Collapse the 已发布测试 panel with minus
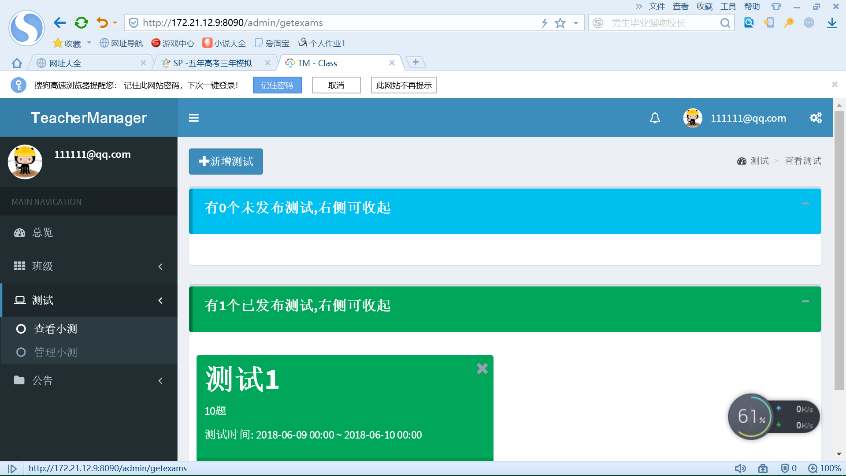This screenshot has width=846, height=476. (805, 301)
